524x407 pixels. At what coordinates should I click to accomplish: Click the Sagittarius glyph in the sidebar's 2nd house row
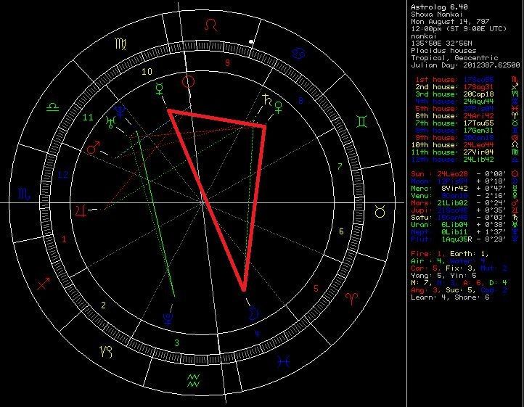515,87
